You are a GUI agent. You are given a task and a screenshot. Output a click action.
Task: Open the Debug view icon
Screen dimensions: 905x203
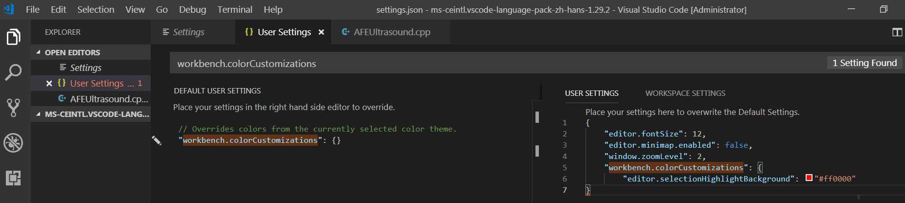[13, 143]
